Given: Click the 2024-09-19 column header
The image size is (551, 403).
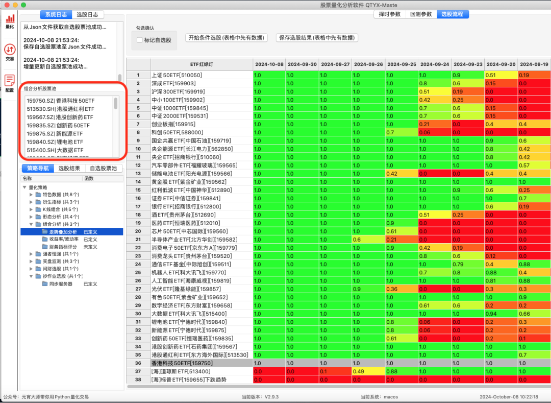Looking at the screenshot, I should click(x=534, y=64).
